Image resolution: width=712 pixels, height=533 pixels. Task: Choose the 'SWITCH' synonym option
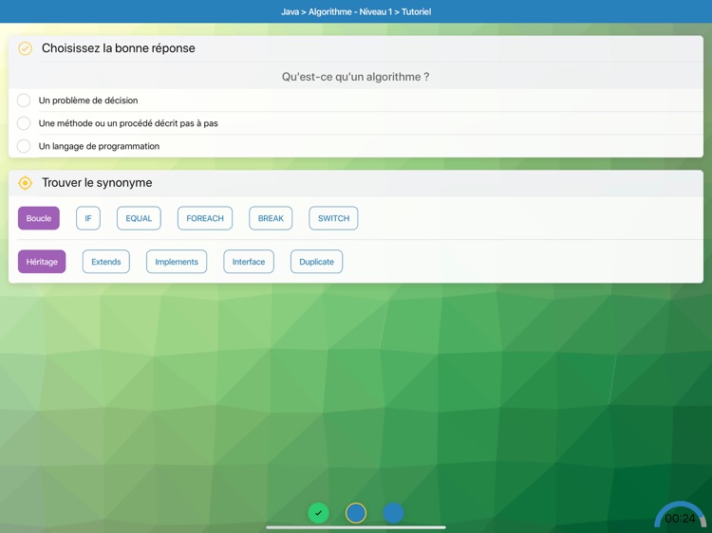333,218
